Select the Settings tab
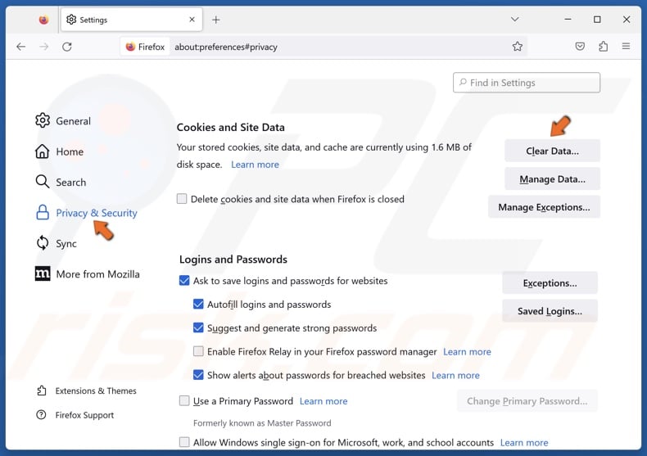Image resolution: width=647 pixels, height=456 pixels. (x=132, y=20)
